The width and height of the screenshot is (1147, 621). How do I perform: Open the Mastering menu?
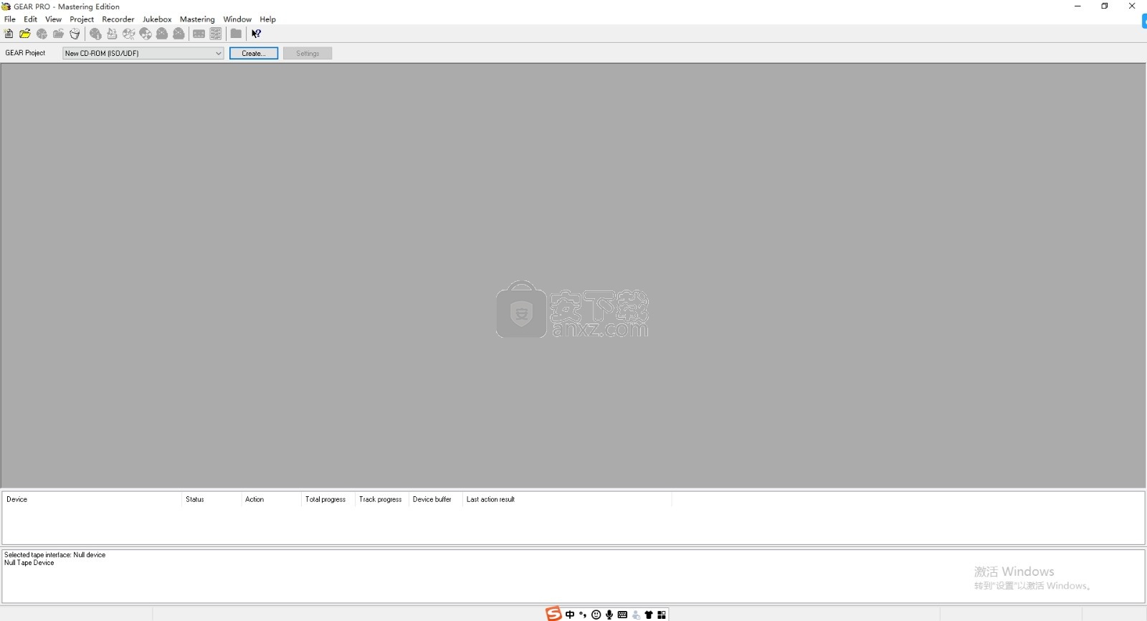pos(197,19)
